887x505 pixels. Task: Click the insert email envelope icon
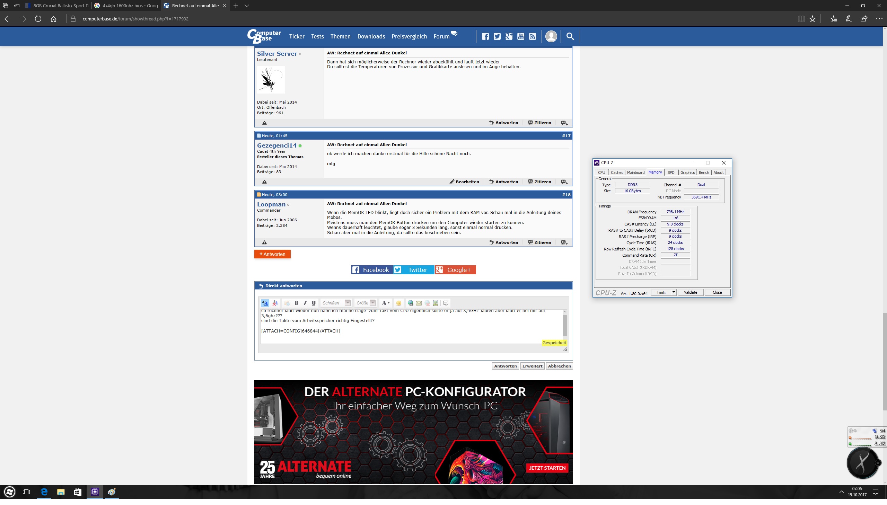pos(419,303)
